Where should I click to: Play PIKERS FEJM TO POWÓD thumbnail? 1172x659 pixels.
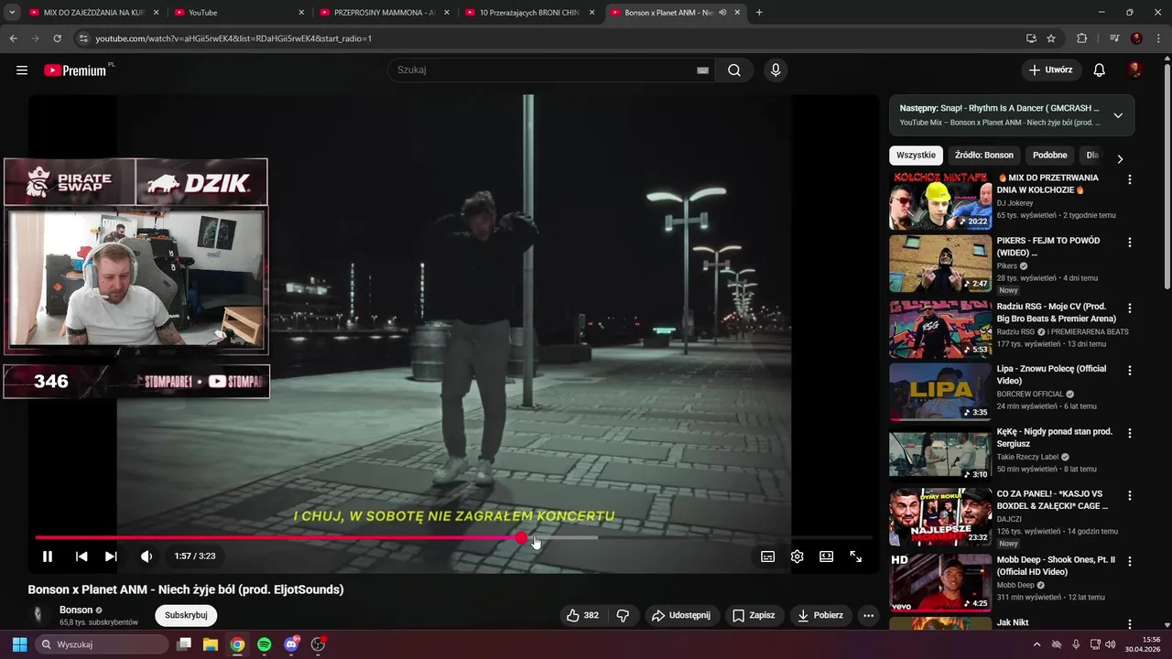coord(940,265)
